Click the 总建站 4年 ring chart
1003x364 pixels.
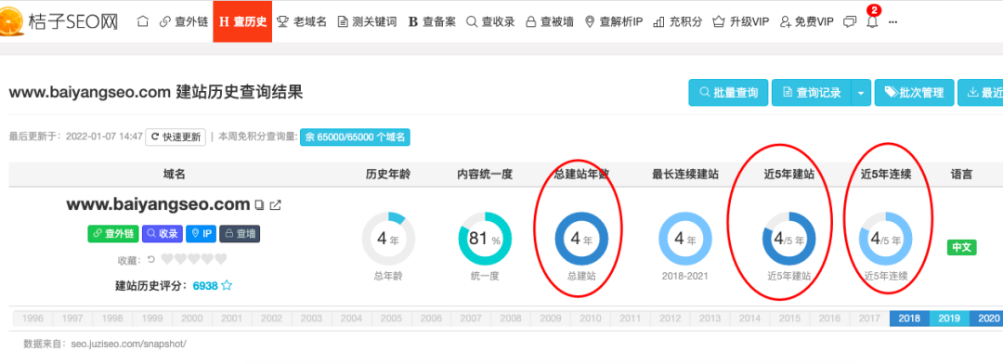(581, 239)
